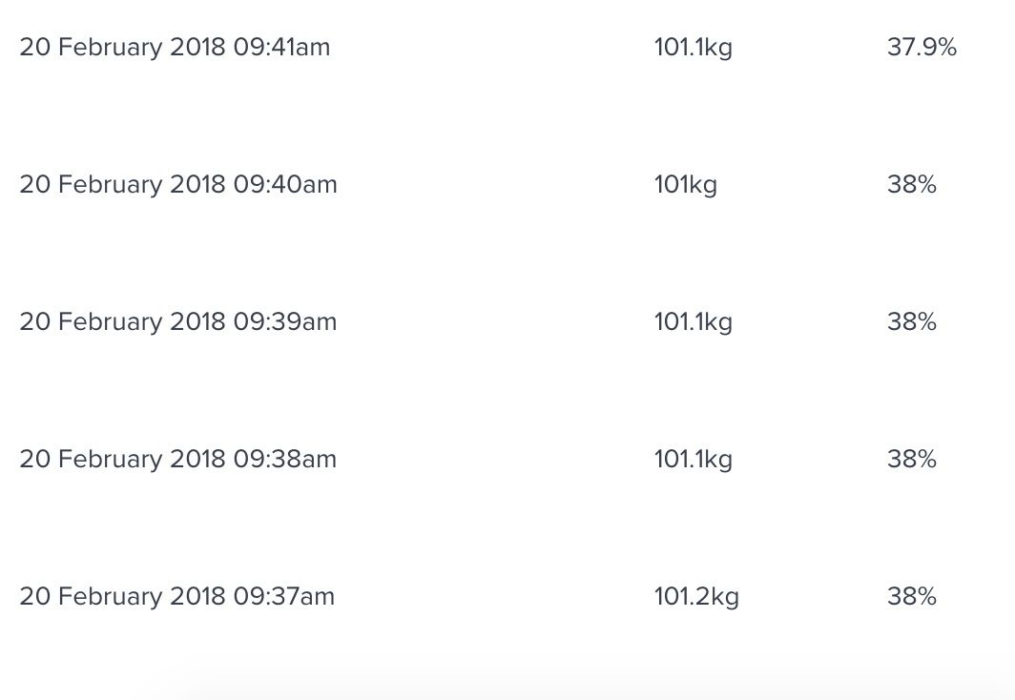Select the date in the 09:41am row

tap(122, 48)
